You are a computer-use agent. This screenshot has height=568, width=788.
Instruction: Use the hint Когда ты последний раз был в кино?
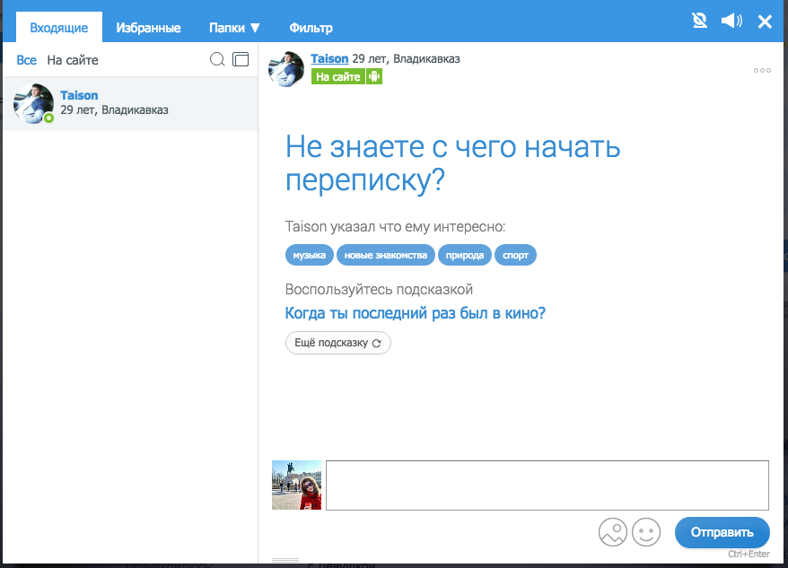point(416,313)
